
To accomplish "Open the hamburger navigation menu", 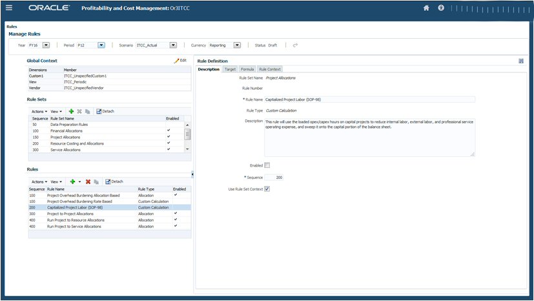I will [9, 8].
